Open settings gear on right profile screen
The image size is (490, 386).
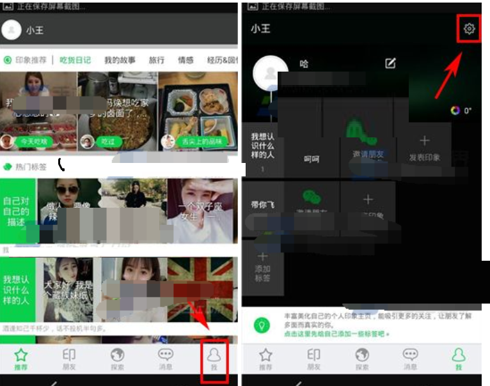tap(469, 29)
